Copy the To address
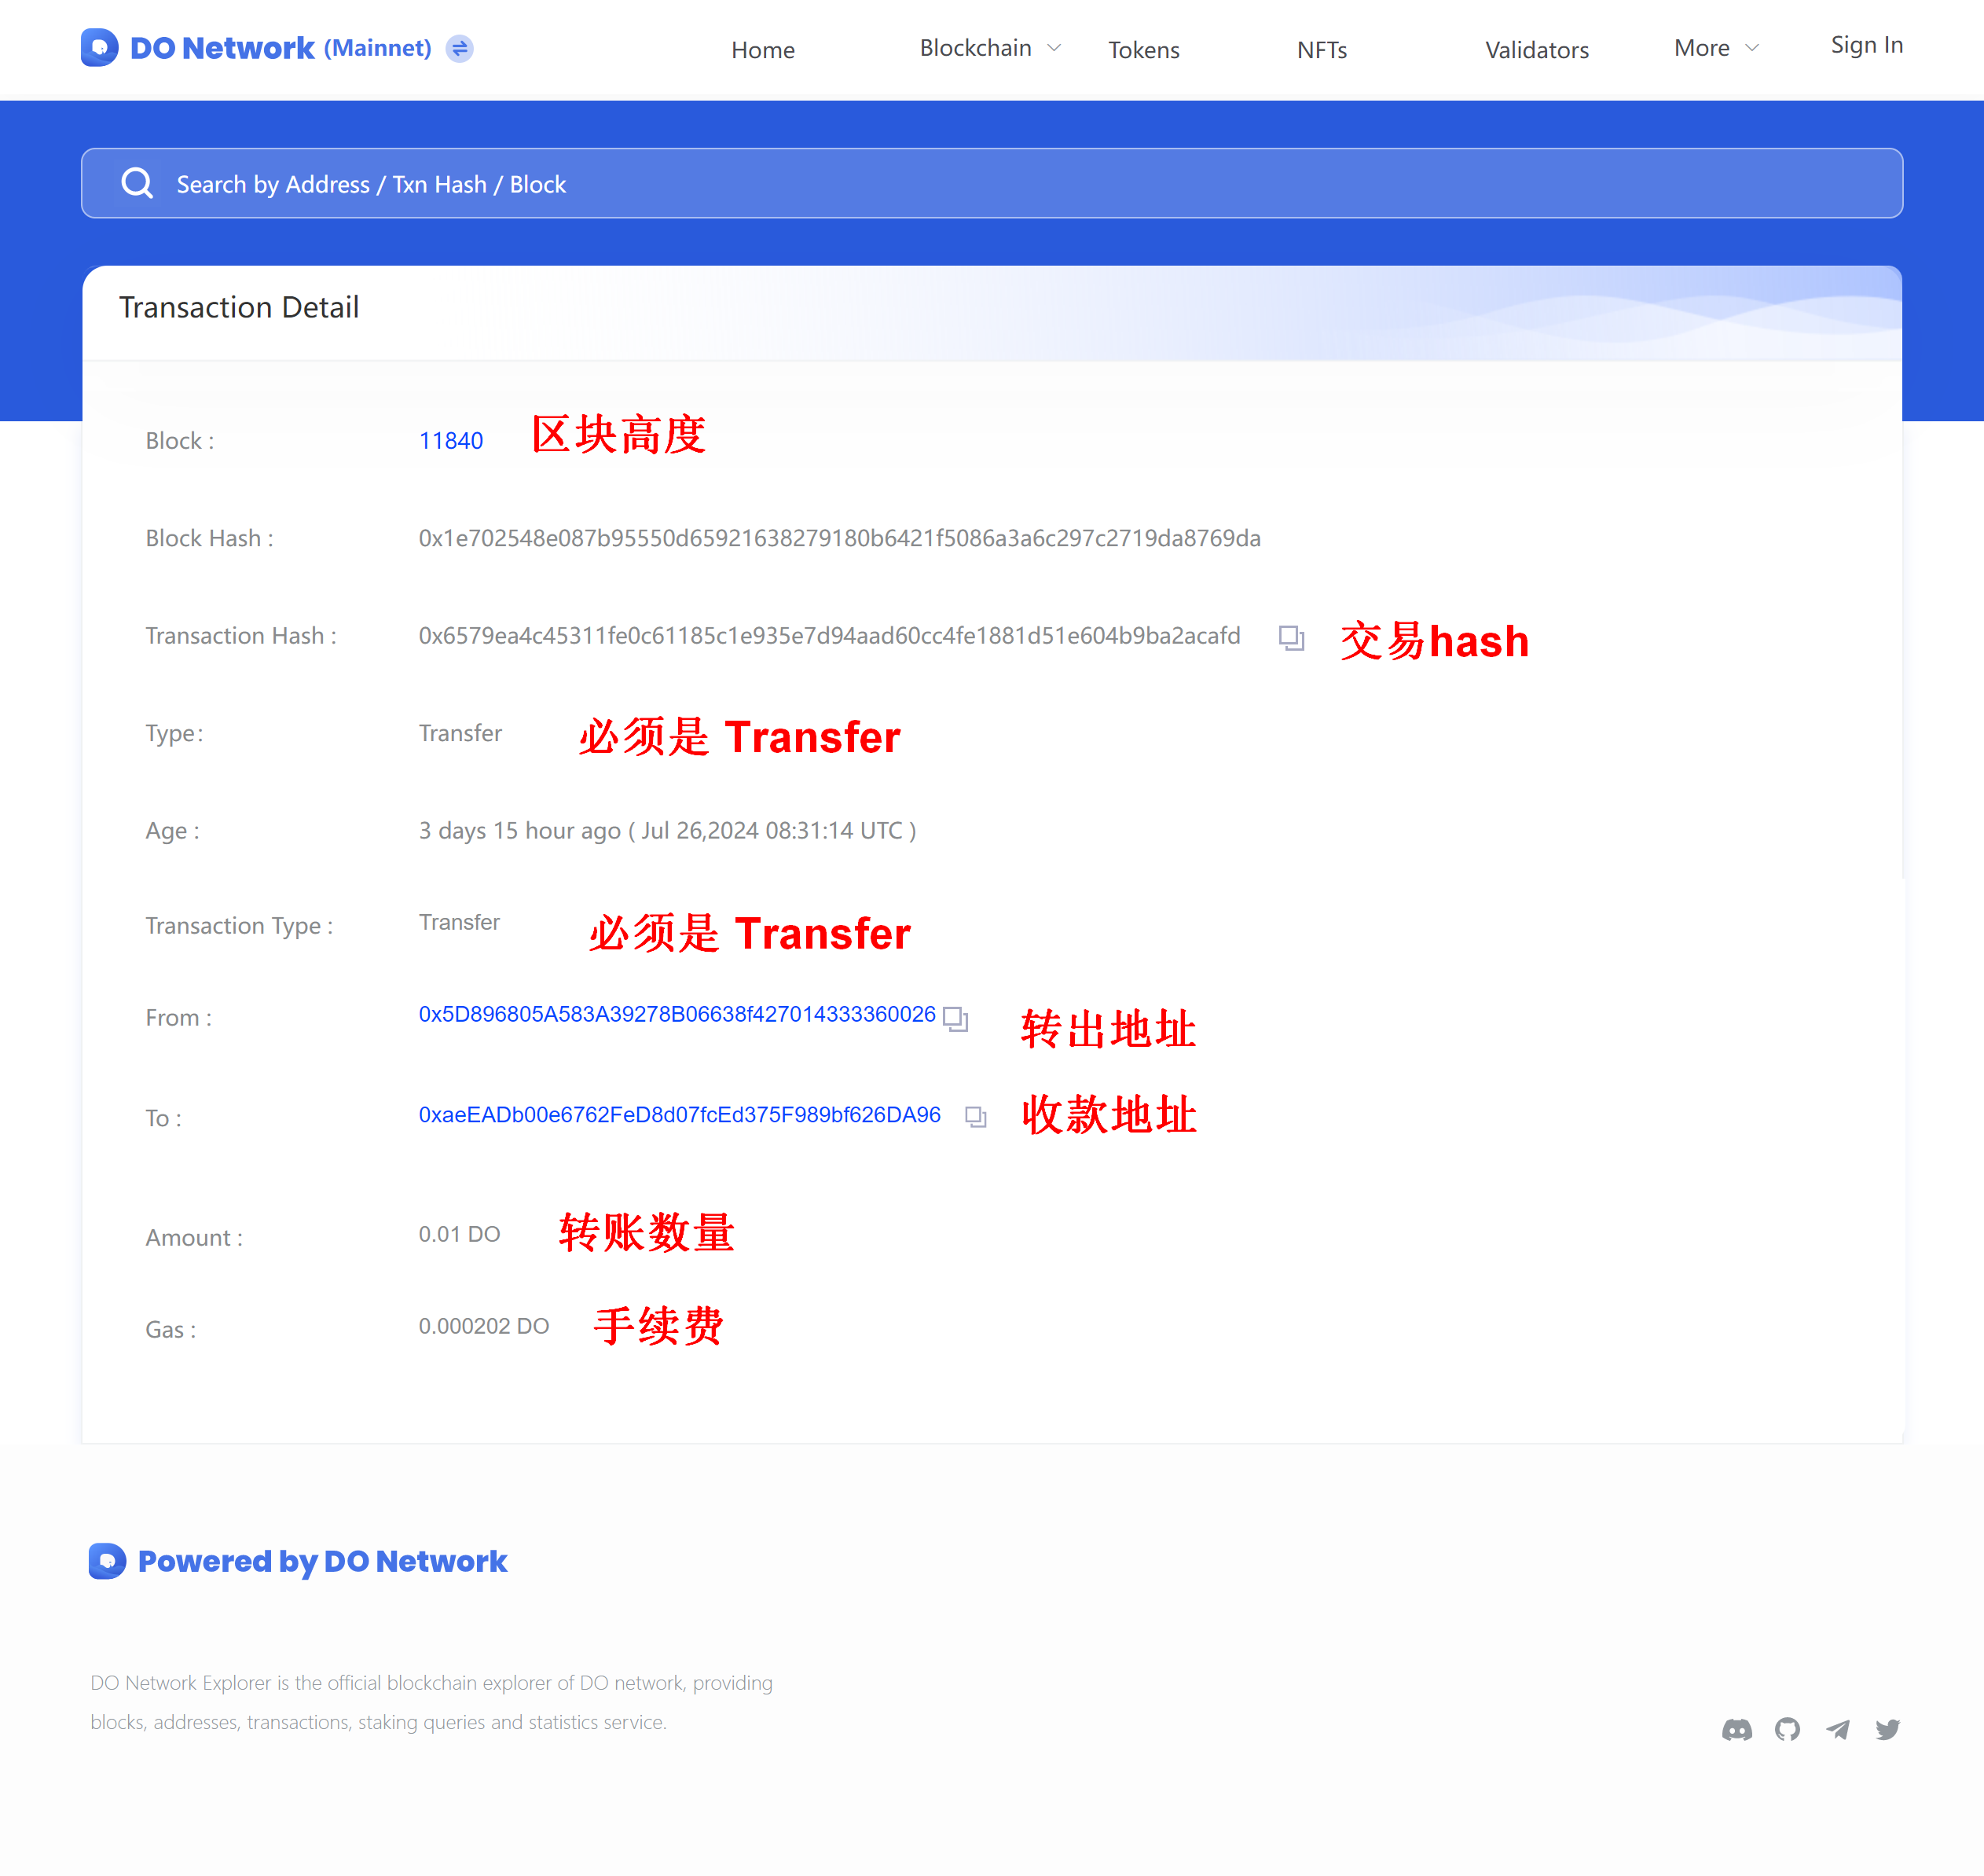Viewport: 1984px width, 1876px height. (x=976, y=1116)
